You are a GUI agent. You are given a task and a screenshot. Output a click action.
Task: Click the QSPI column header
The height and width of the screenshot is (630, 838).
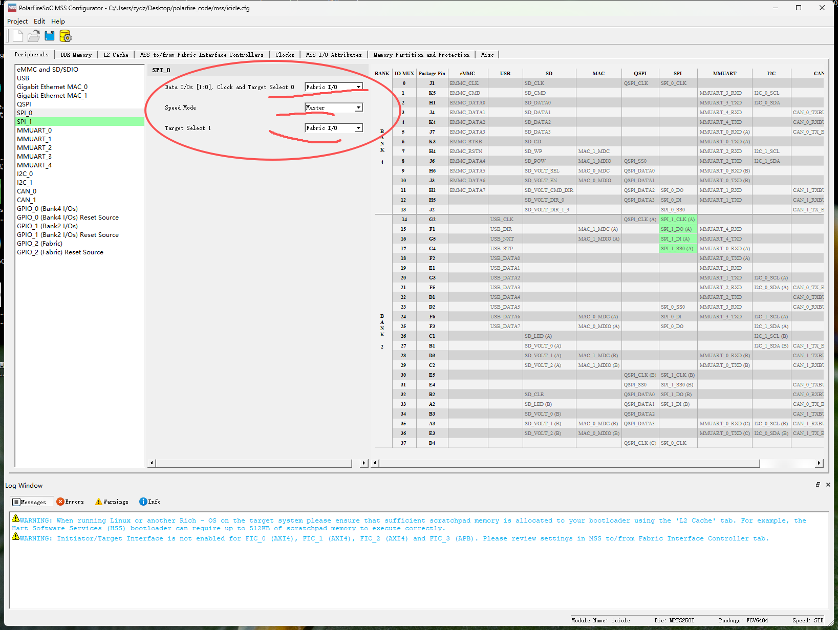(640, 74)
